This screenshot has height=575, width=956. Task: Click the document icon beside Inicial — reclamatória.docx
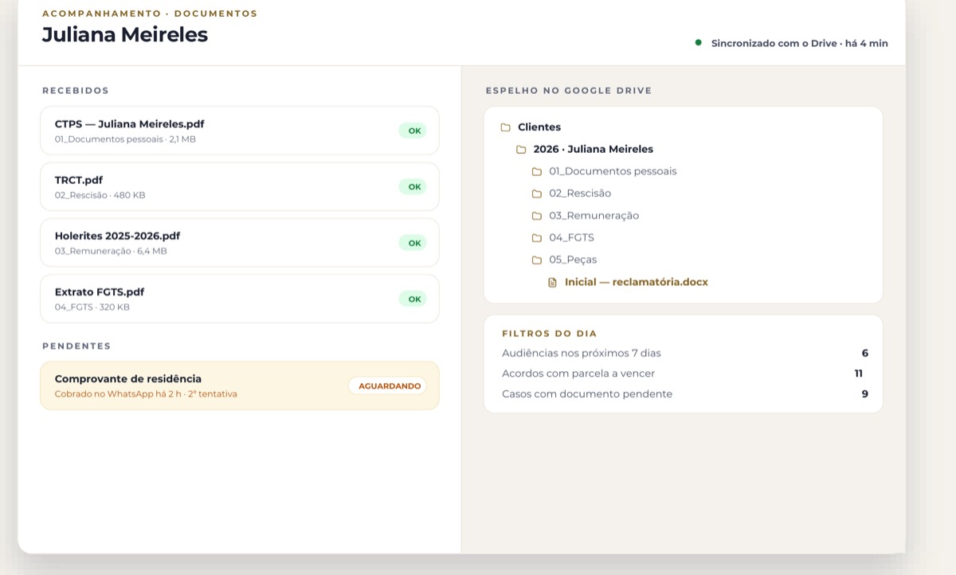click(553, 282)
